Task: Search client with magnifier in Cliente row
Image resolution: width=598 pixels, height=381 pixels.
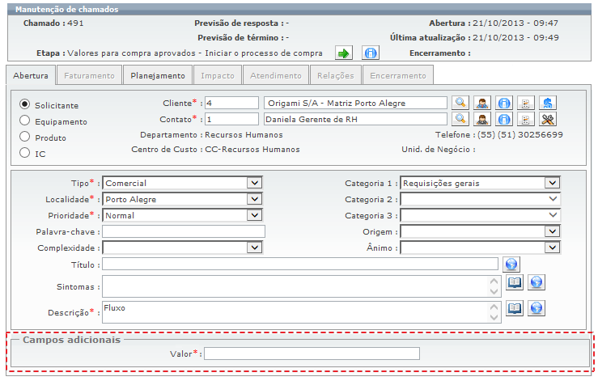Action: (460, 104)
